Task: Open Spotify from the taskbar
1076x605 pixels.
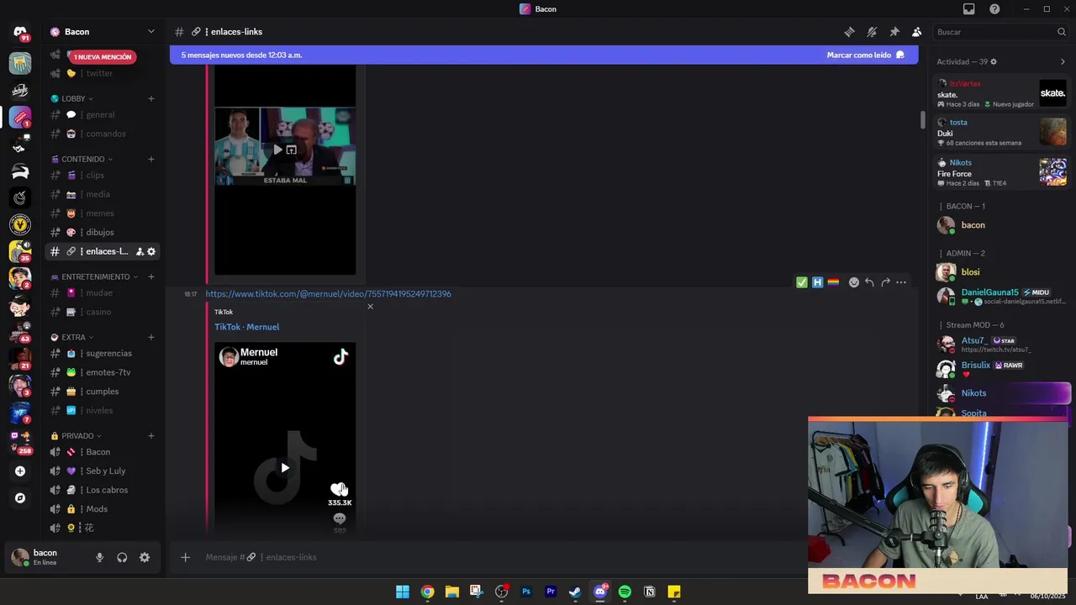Action: click(x=625, y=592)
